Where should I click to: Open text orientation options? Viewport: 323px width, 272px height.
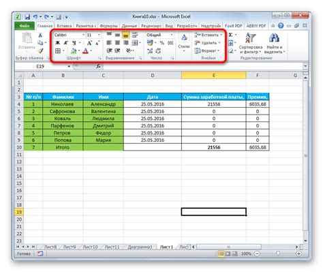click(129, 50)
